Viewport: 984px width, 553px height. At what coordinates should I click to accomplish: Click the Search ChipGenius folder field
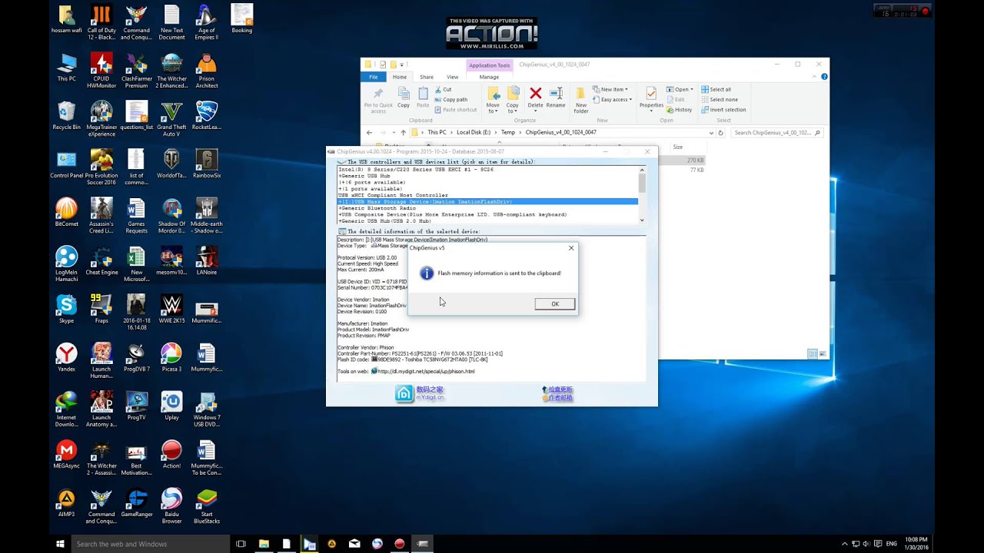coord(772,132)
